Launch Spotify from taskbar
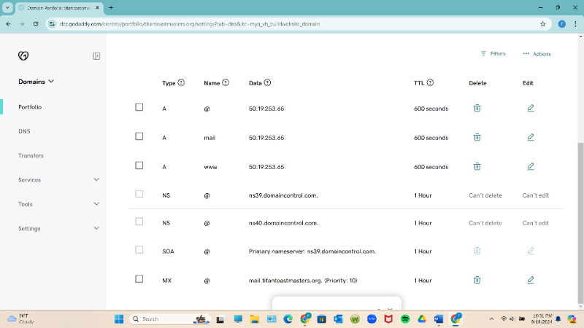This screenshot has height=328, width=584. 405,319
